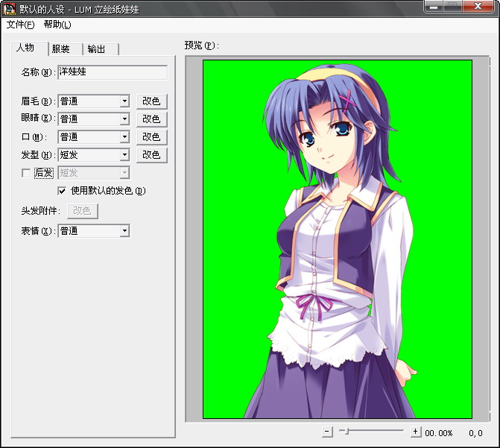This screenshot has height=448, width=500.
Task: Click the zoom in plus button
Action: [x=415, y=432]
